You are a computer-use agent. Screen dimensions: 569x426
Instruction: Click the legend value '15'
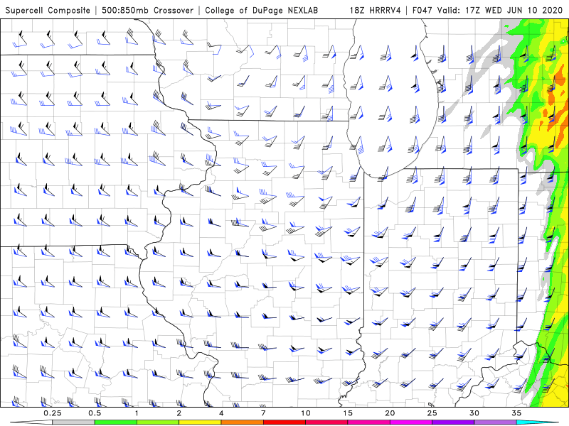348,413
